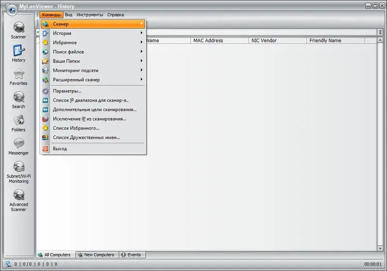Expand the Поиск файлов submenu arrow

click(x=142, y=51)
